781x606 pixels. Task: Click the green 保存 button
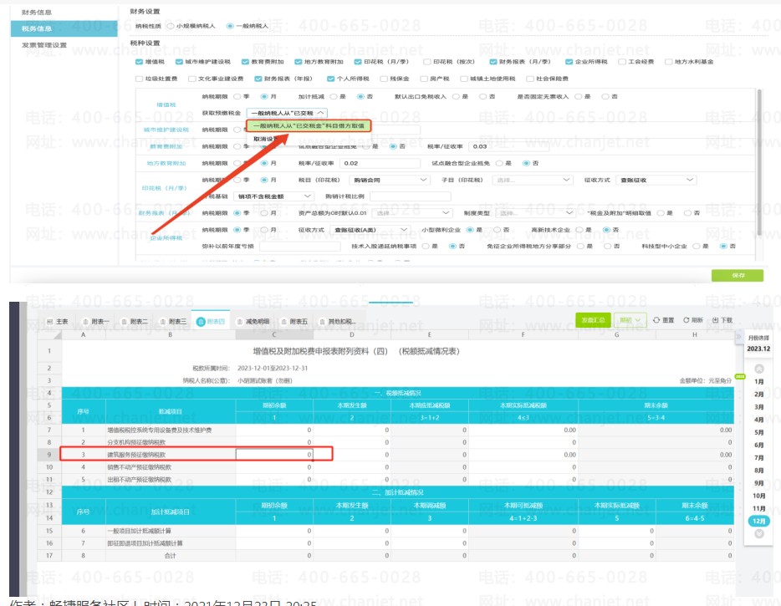click(x=738, y=275)
